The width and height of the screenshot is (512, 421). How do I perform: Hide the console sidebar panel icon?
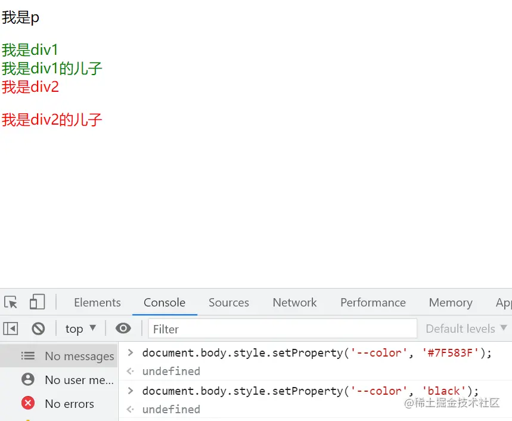coord(11,328)
